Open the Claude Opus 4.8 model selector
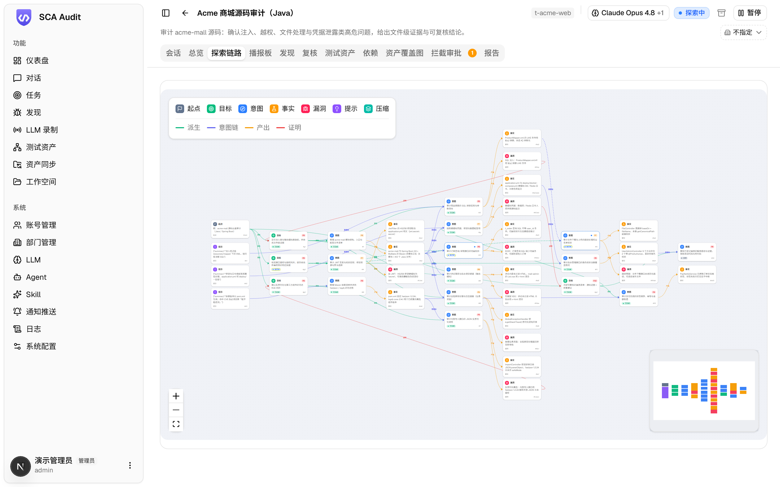This screenshot has height=487, width=780. tap(628, 13)
